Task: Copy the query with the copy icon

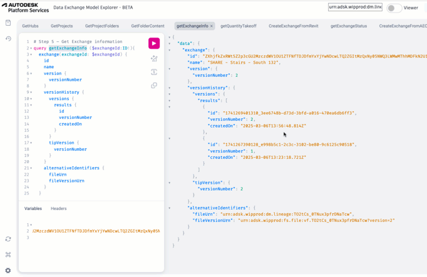Action: [154, 86]
